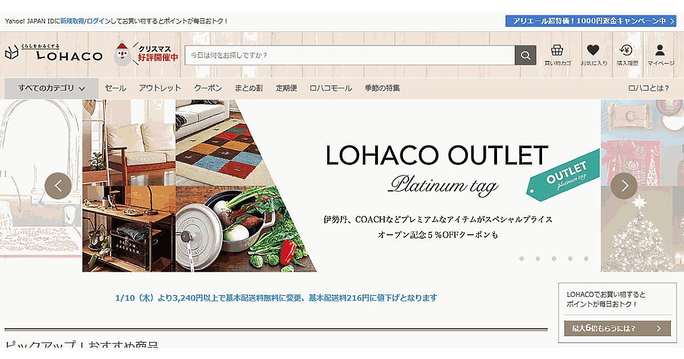
Task: Click the search input field
Action: coord(349,55)
